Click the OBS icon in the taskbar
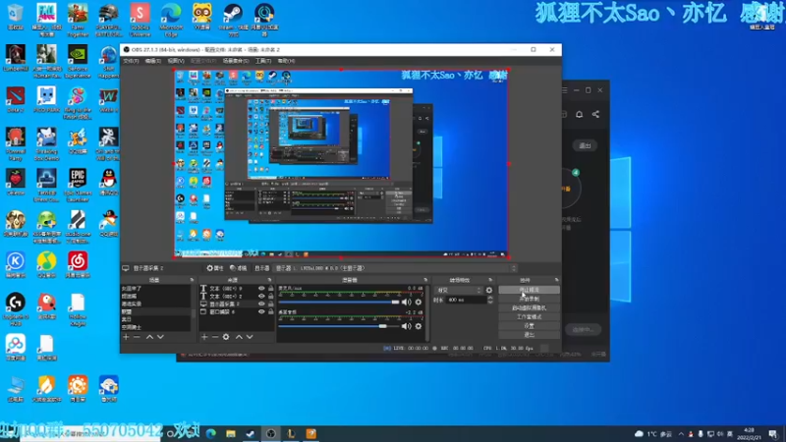 coord(271,433)
